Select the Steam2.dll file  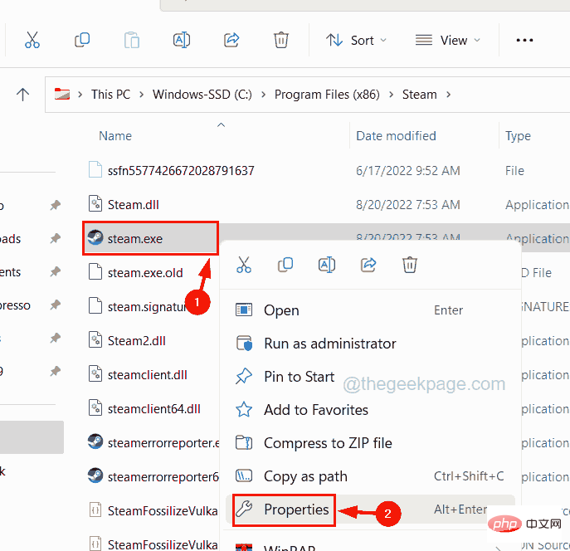pos(136,341)
